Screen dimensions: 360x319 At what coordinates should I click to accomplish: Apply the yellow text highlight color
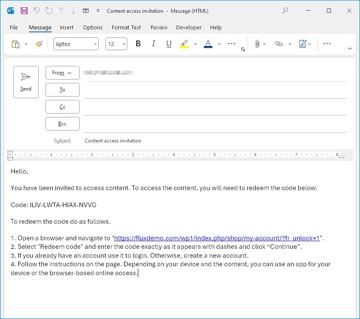[184, 44]
